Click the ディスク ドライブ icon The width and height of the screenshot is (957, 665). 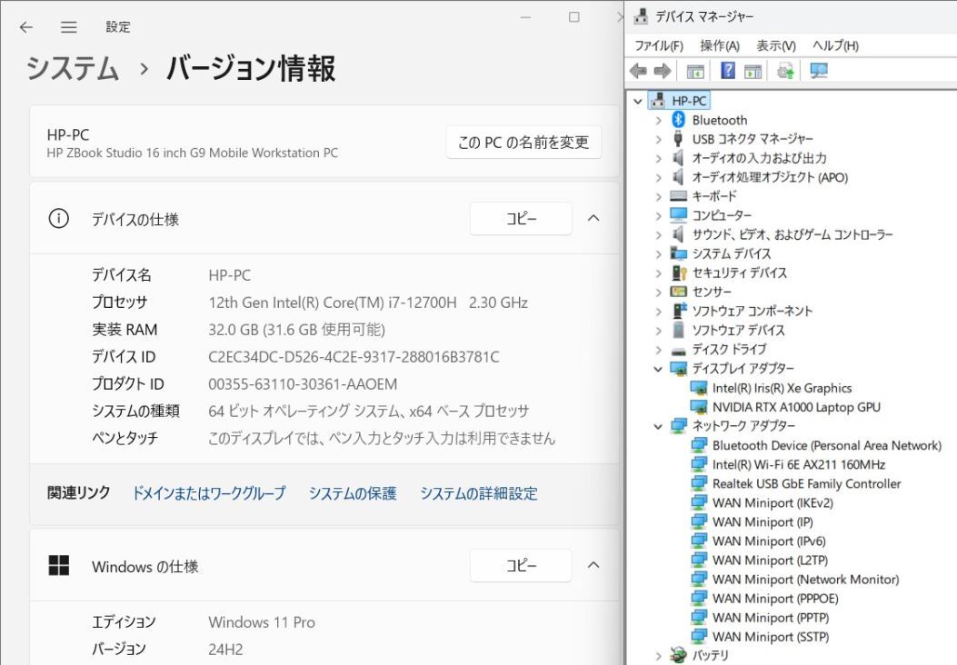tap(678, 350)
